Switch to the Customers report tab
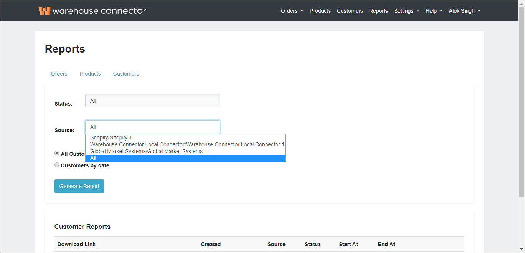 [126, 74]
